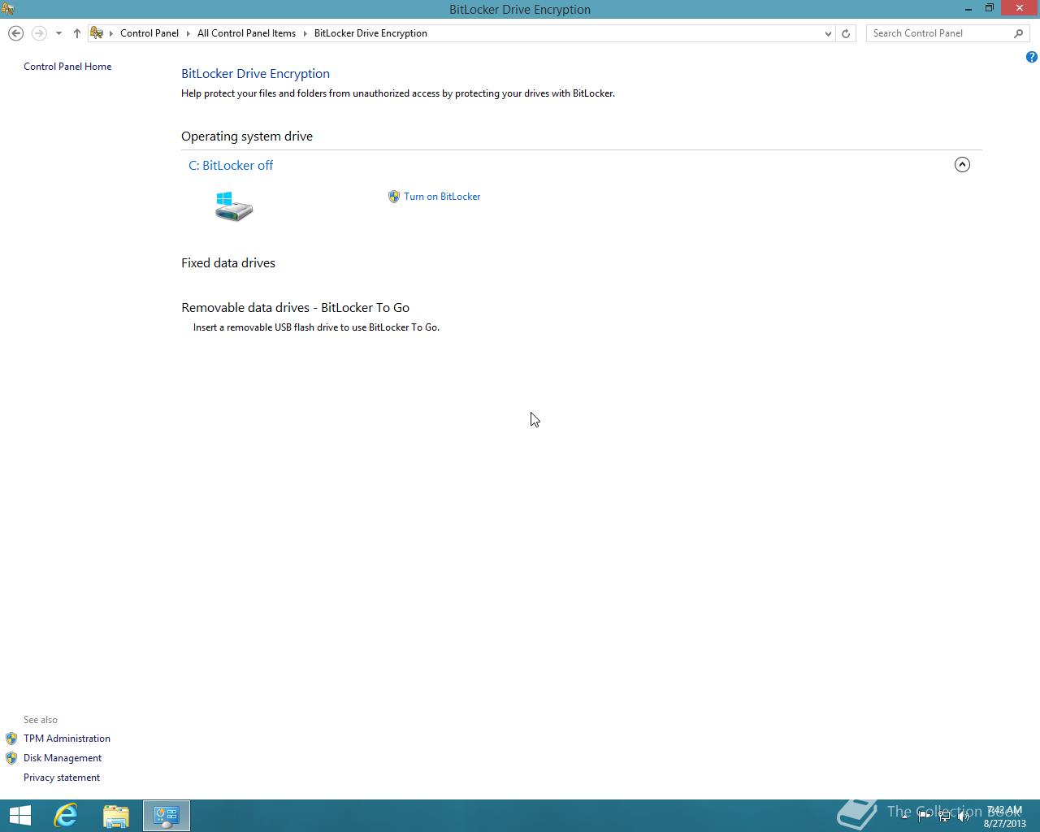This screenshot has height=832, width=1040.
Task: Open File Explorer from taskbar
Action: (116, 816)
